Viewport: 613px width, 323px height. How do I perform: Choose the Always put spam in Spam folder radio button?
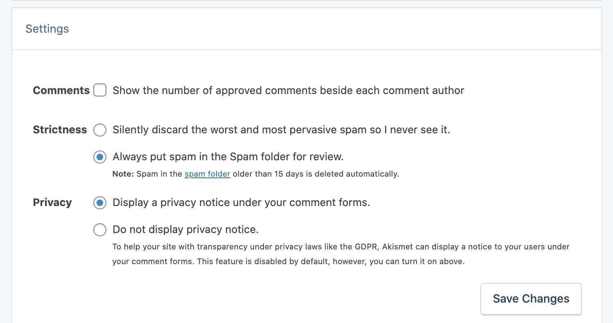(x=100, y=157)
